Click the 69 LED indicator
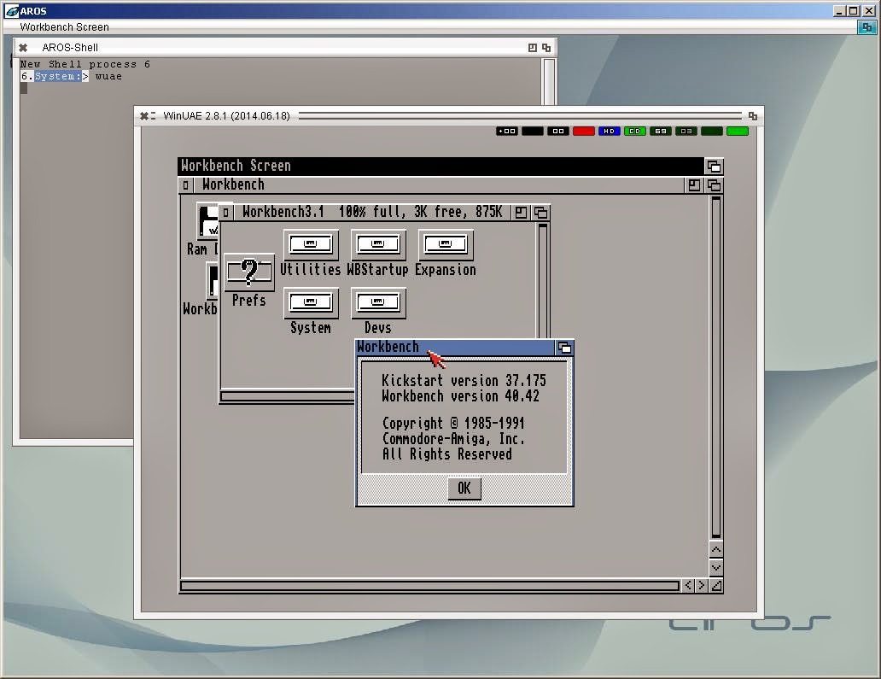The height and width of the screenshot is (679, 881). coord(661,131)
